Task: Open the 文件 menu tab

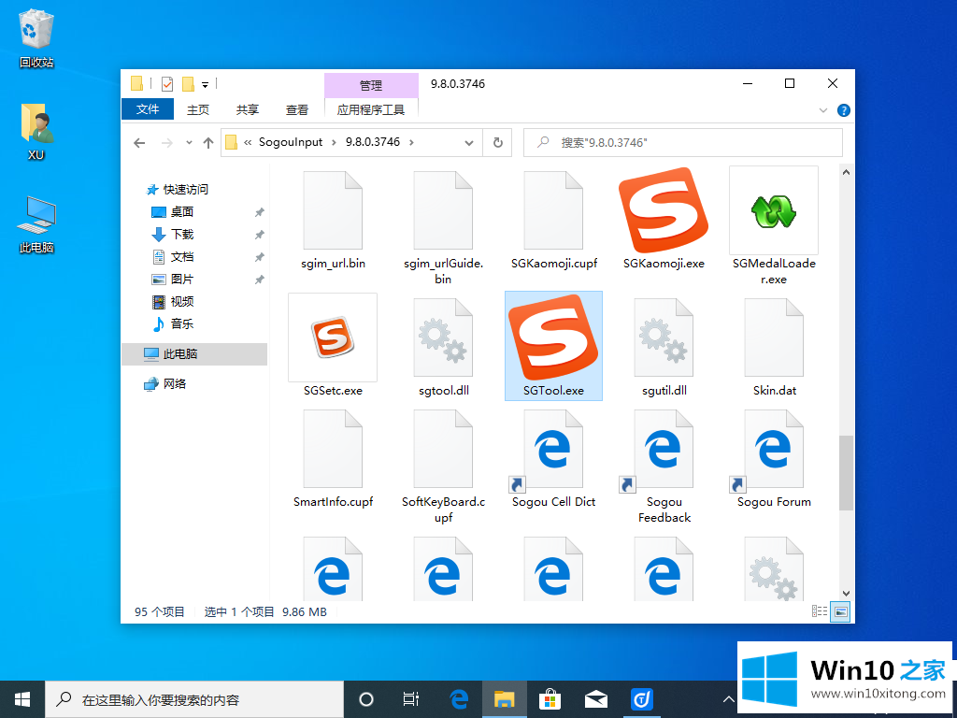Action: pyautogui.click(x=148, y=109)
